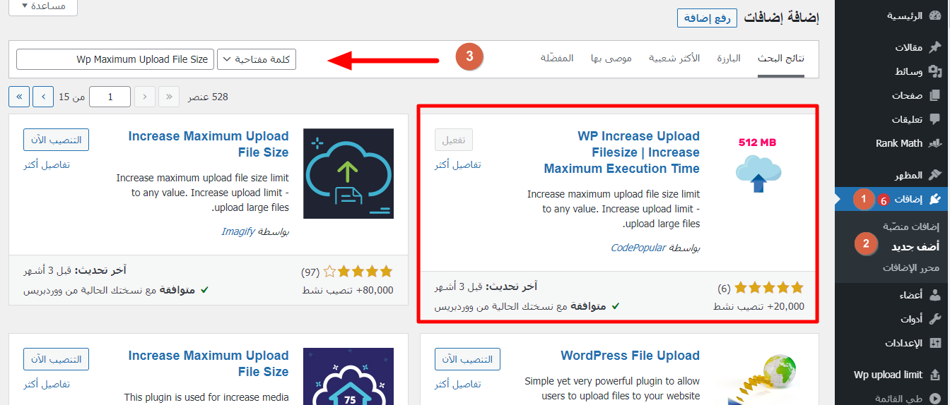This screenshot has height=405, width=950.
Task: Open تفاصيل أكثر for the bottom Increase Maximum Upload
Action: click(x=46, y=384)
